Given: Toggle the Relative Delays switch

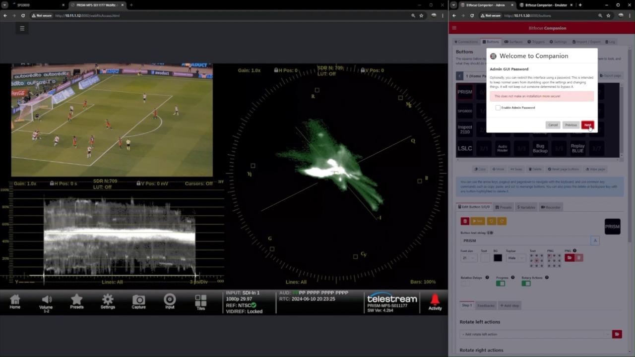Looking at the screenshot, I should (x=465, y=284).
